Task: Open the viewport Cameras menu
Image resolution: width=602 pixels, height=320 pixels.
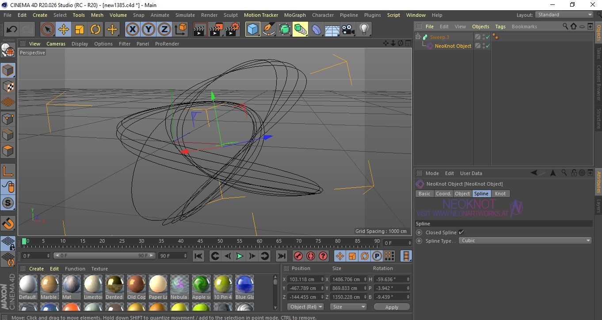Action: [56, 44]
